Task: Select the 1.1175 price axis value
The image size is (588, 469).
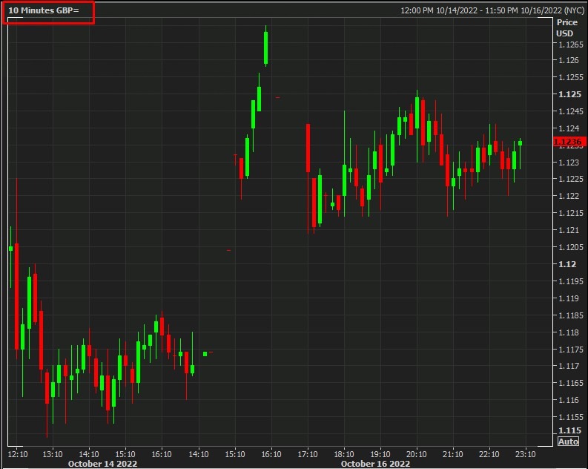Action: (571, 350)
